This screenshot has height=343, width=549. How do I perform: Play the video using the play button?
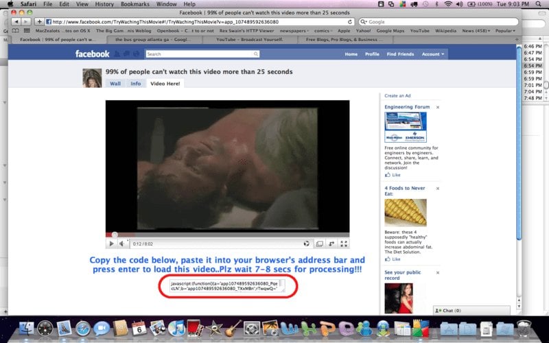[x=111, y=244]
